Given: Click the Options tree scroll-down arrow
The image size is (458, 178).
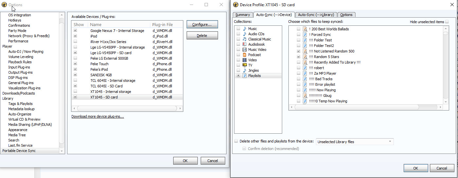Looking at the screenshot, I should tap(62, 151).
